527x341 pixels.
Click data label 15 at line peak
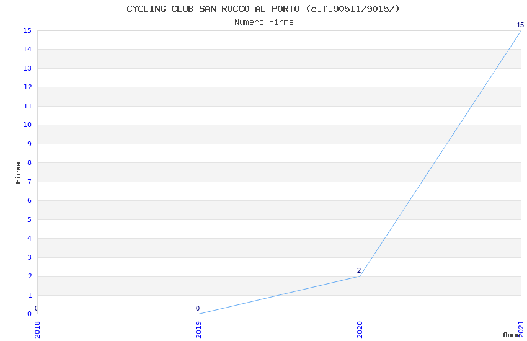click(x=520, y=25)
